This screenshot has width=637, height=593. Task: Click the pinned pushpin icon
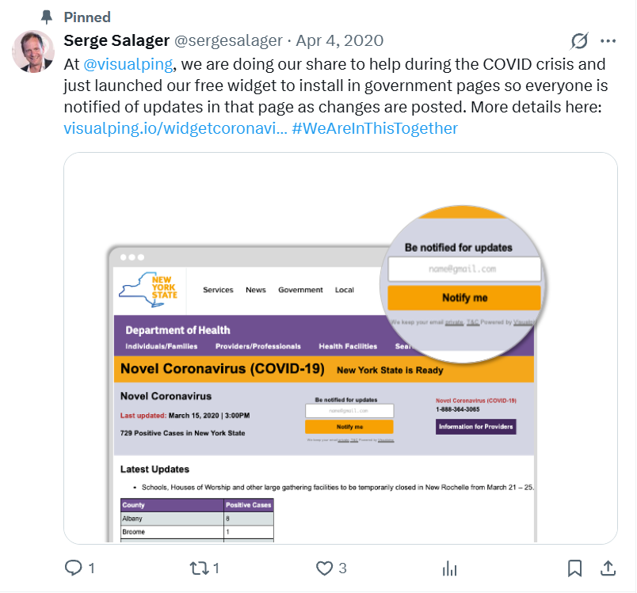46,17
